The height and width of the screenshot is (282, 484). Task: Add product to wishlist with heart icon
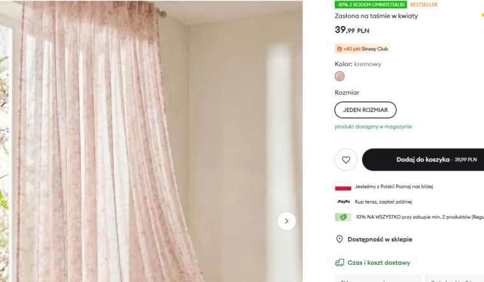346,160
